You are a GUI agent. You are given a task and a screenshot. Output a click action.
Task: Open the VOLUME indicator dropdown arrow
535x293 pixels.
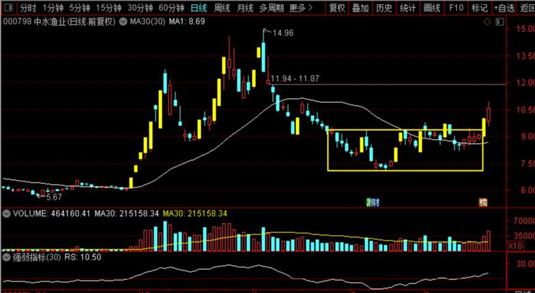[x=6, y=214]
